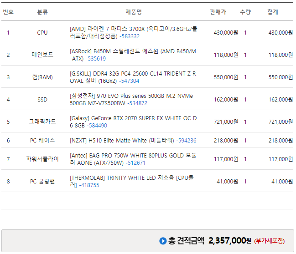Select the 메인보드 category cell
296x254 pixels.
pyautogui.click(x=42, y=55)
